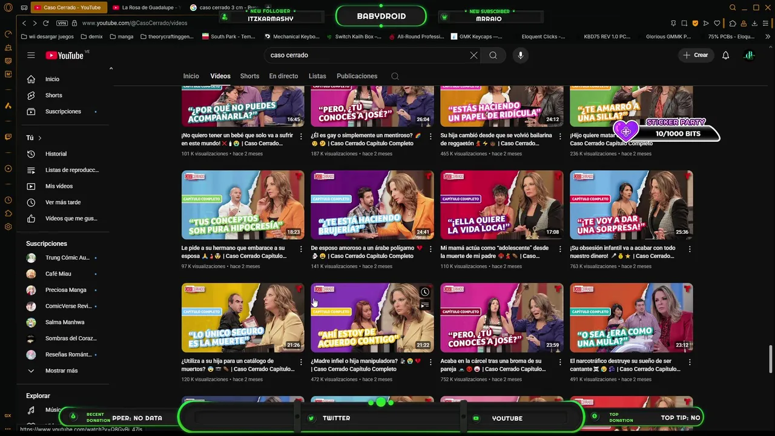Open the YouTube notifications bell

(x=725, y=55)
